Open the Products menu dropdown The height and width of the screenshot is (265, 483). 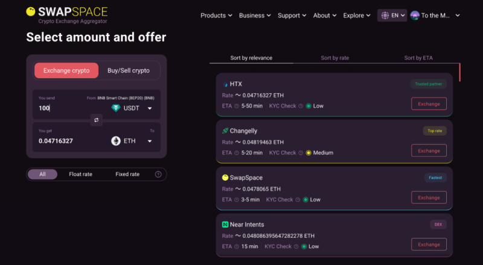[x=216, y=15]
